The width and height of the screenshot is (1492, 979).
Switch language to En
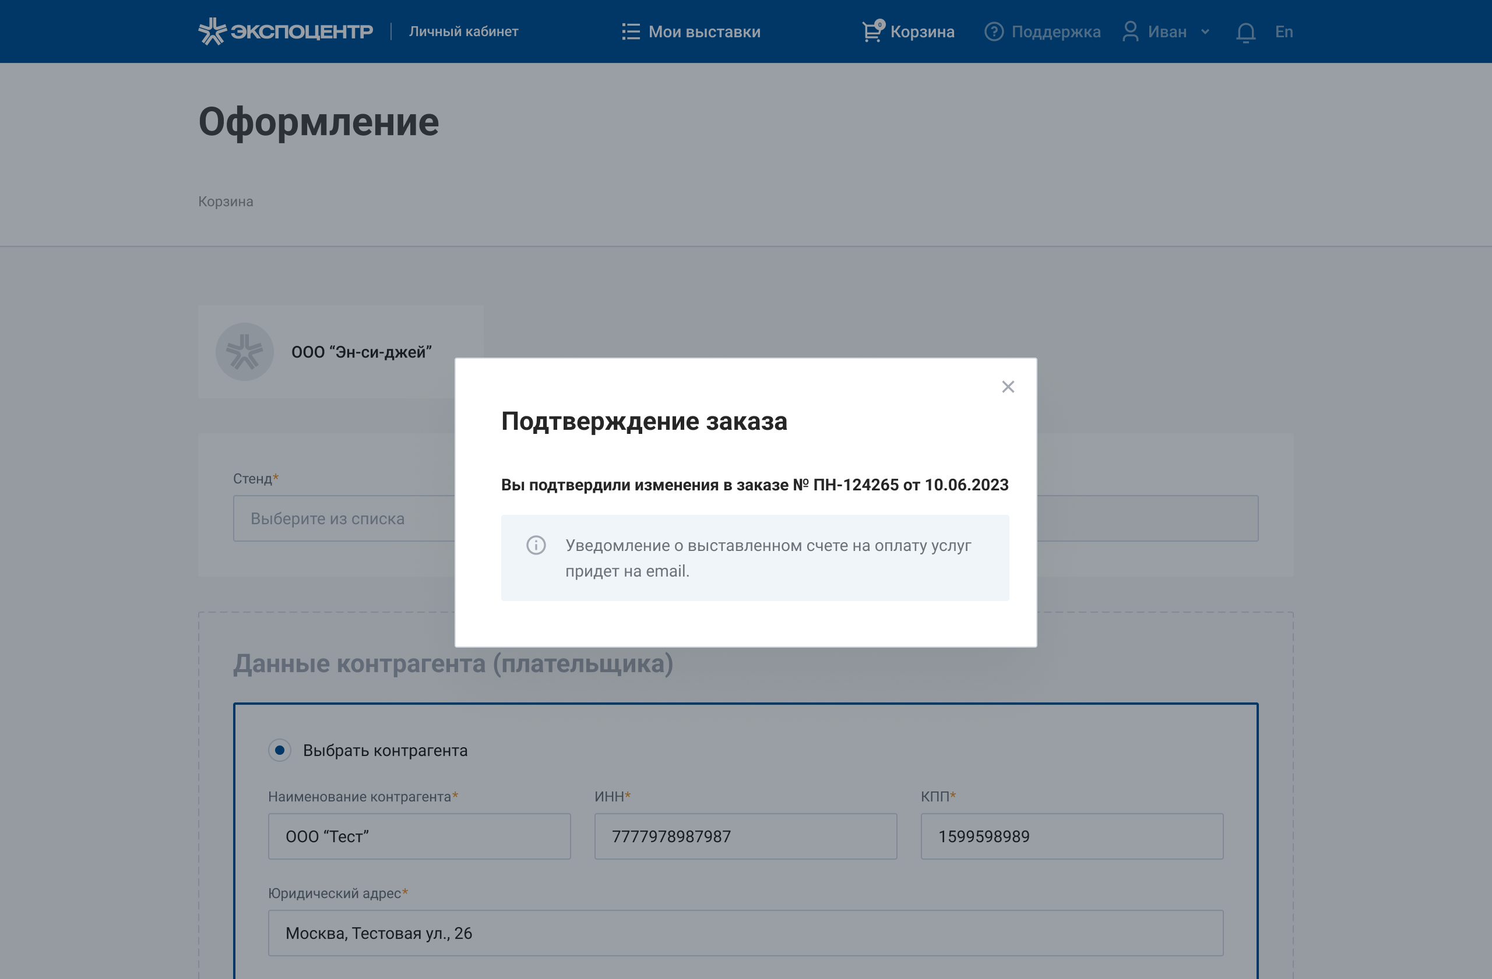click(x=1283, y=31)
